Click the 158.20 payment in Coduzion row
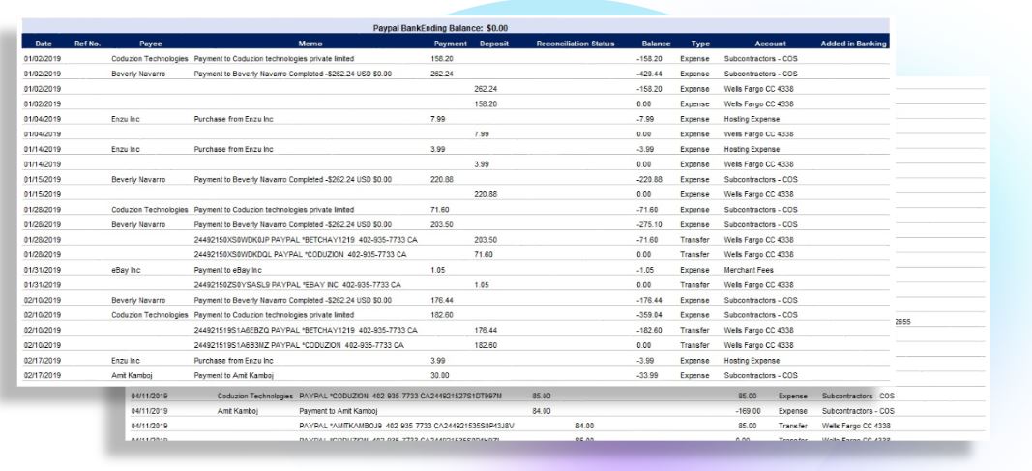Screen dimensions: 1032x471 coord(442,59)
